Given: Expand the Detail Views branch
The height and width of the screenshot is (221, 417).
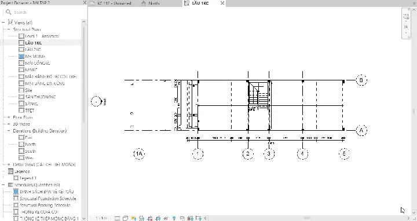Looking at the screenshot, I should coord(9,164).
